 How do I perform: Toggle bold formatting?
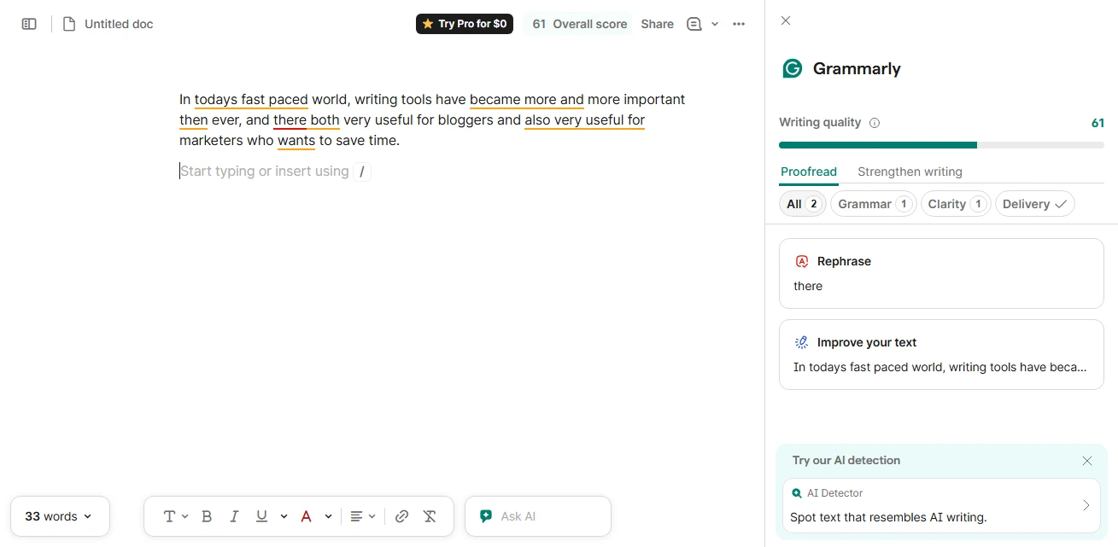point(207,516)
